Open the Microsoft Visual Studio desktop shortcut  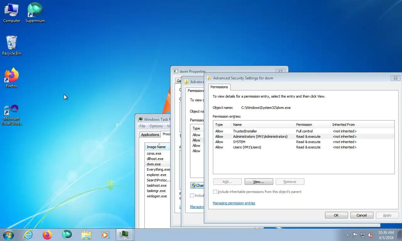point(12,115)
